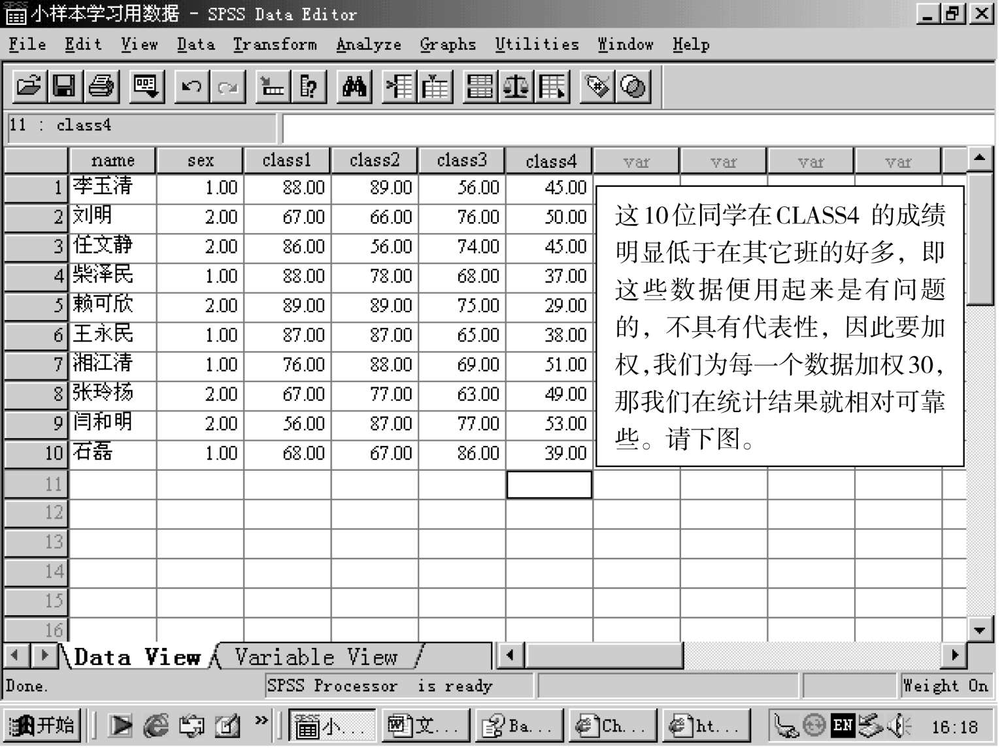Click the Insert Variable icon
The height and width of the screenshot is (753, 1004).
coord(435,87)
